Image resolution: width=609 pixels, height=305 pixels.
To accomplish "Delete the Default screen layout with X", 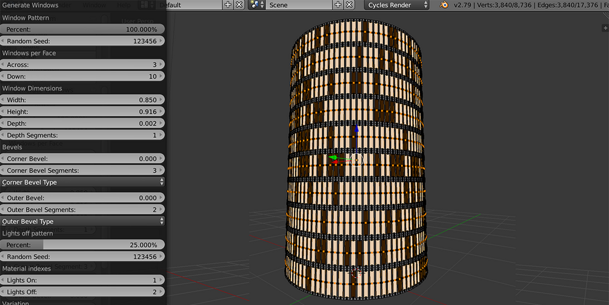I will click(x=239, y=5).
